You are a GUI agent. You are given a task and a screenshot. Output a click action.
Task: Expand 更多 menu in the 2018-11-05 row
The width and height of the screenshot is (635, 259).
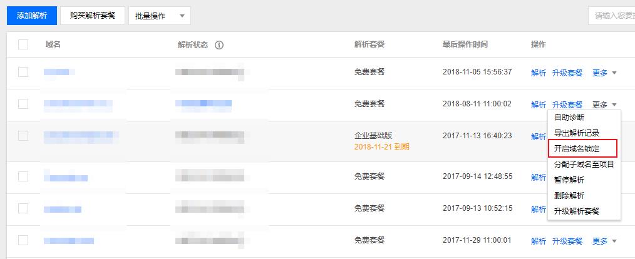pos(604,73)
